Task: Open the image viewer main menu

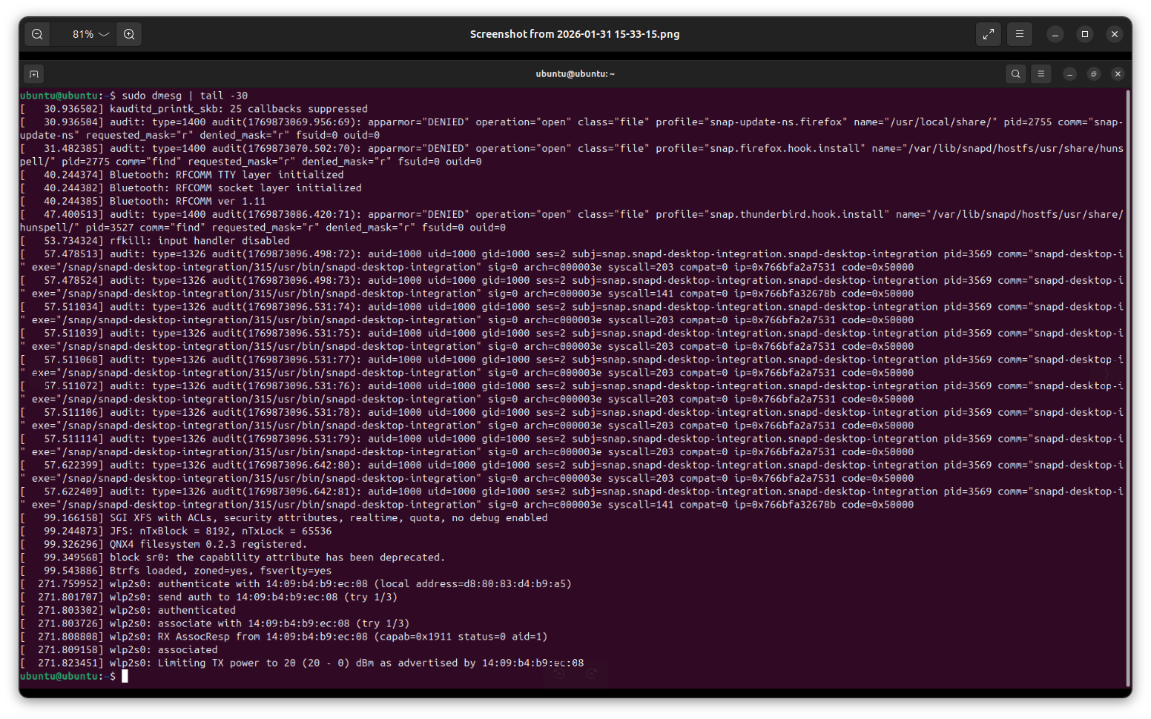Action: pyautogui.click(x=1020, y=34)
